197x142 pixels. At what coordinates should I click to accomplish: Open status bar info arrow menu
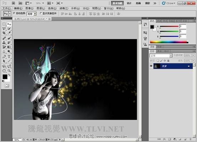pyautogui.click(x=60, y=140)
